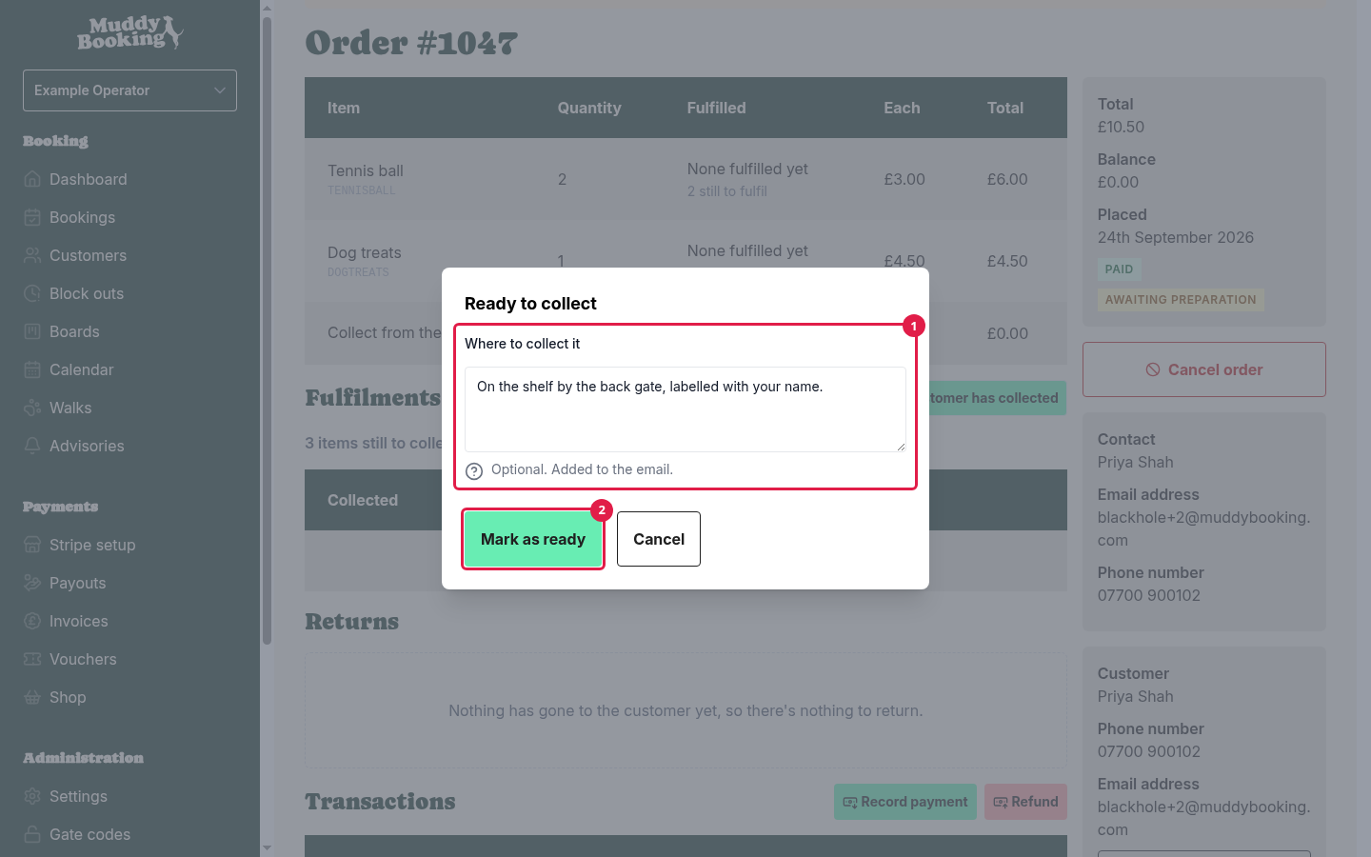Click the Cancel order button
Viewport: 1371px width, 857px height.
pos(1204,369)
